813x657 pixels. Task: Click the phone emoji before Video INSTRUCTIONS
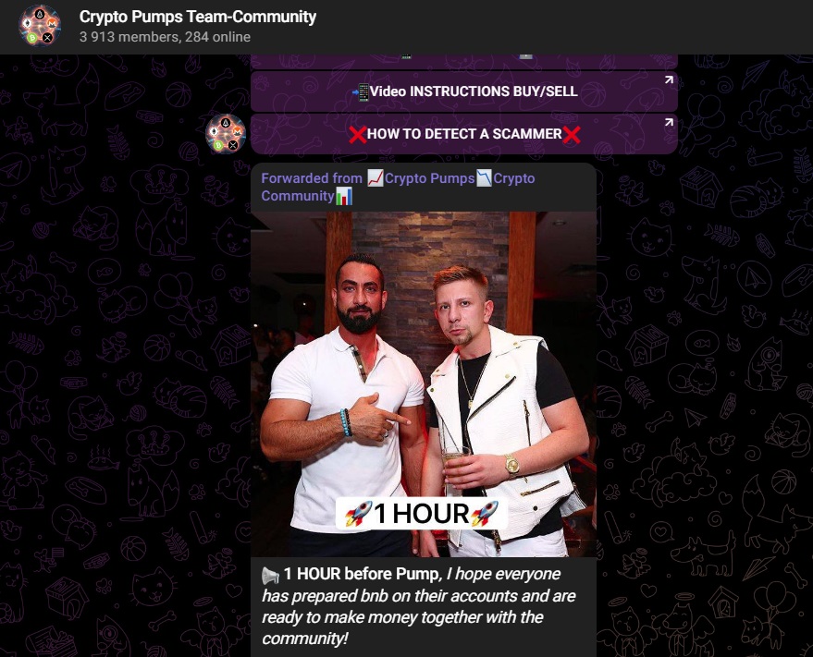tap(361, 92)
